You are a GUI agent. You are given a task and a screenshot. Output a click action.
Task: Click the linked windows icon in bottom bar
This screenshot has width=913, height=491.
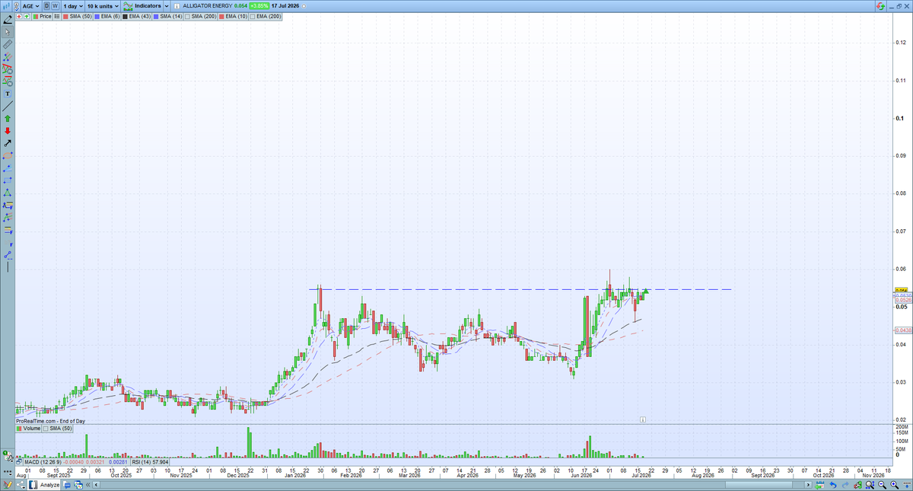tap(78, 484)
